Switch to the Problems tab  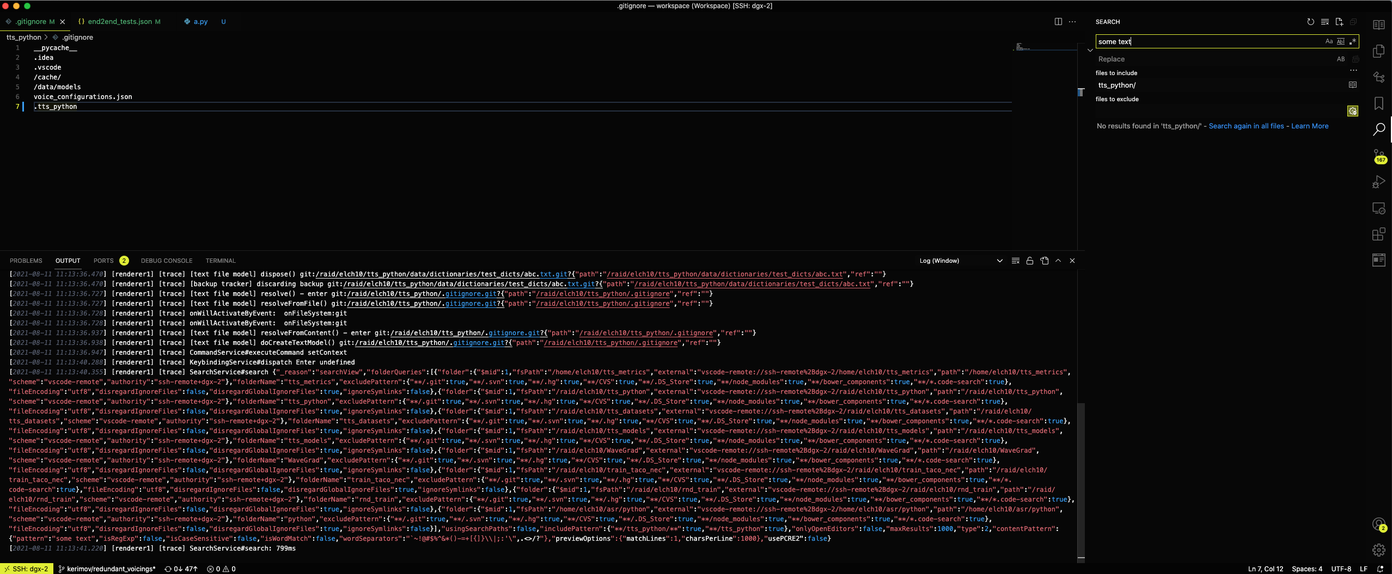coord(26,261)
